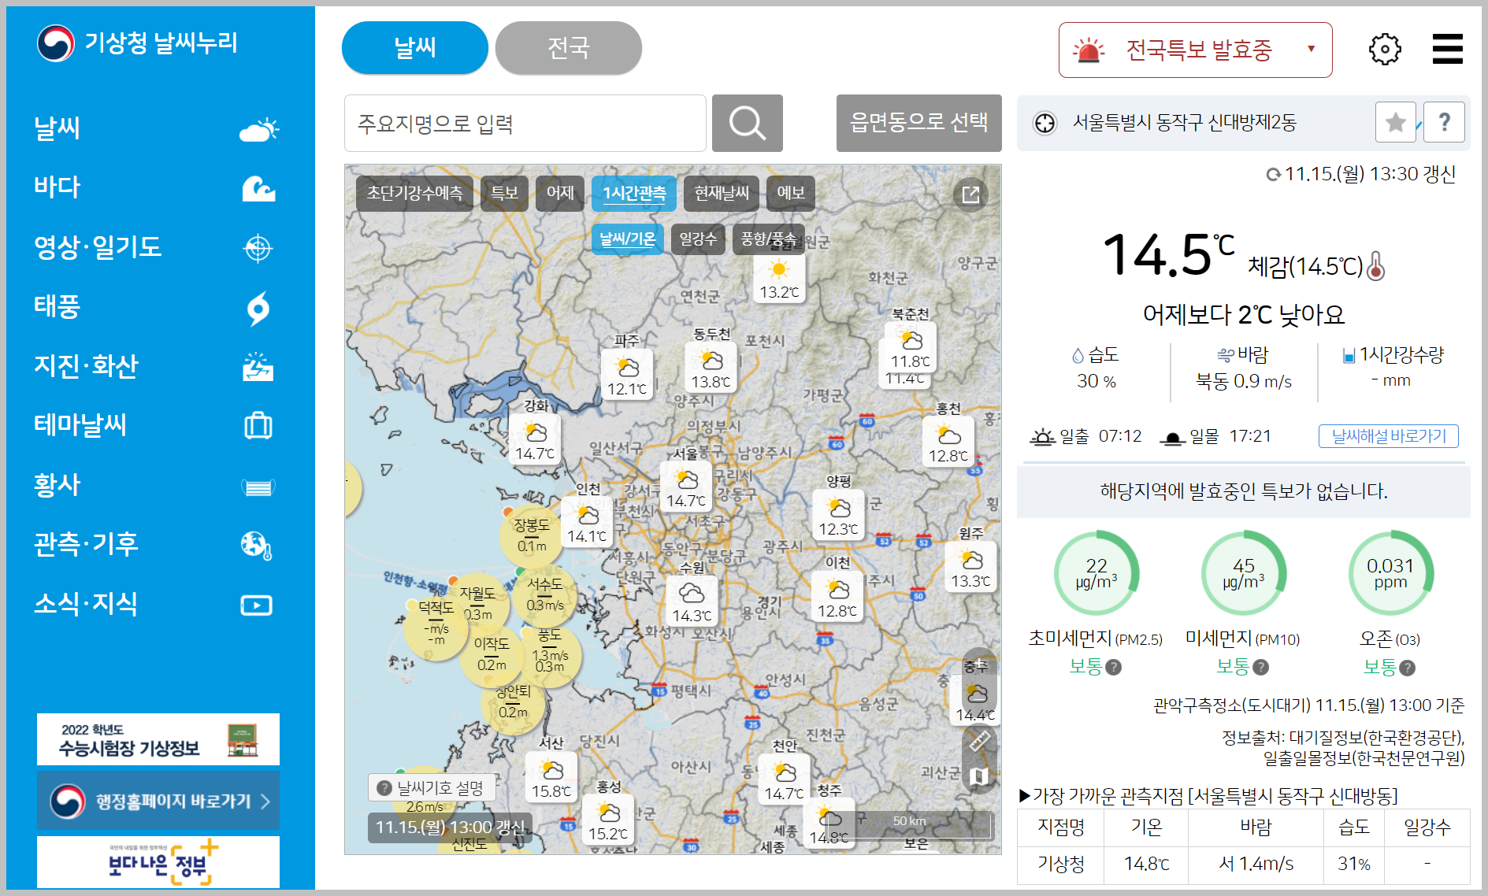Select the 전국 top tab
This screenshot has width=1488, height=896.
569,48
